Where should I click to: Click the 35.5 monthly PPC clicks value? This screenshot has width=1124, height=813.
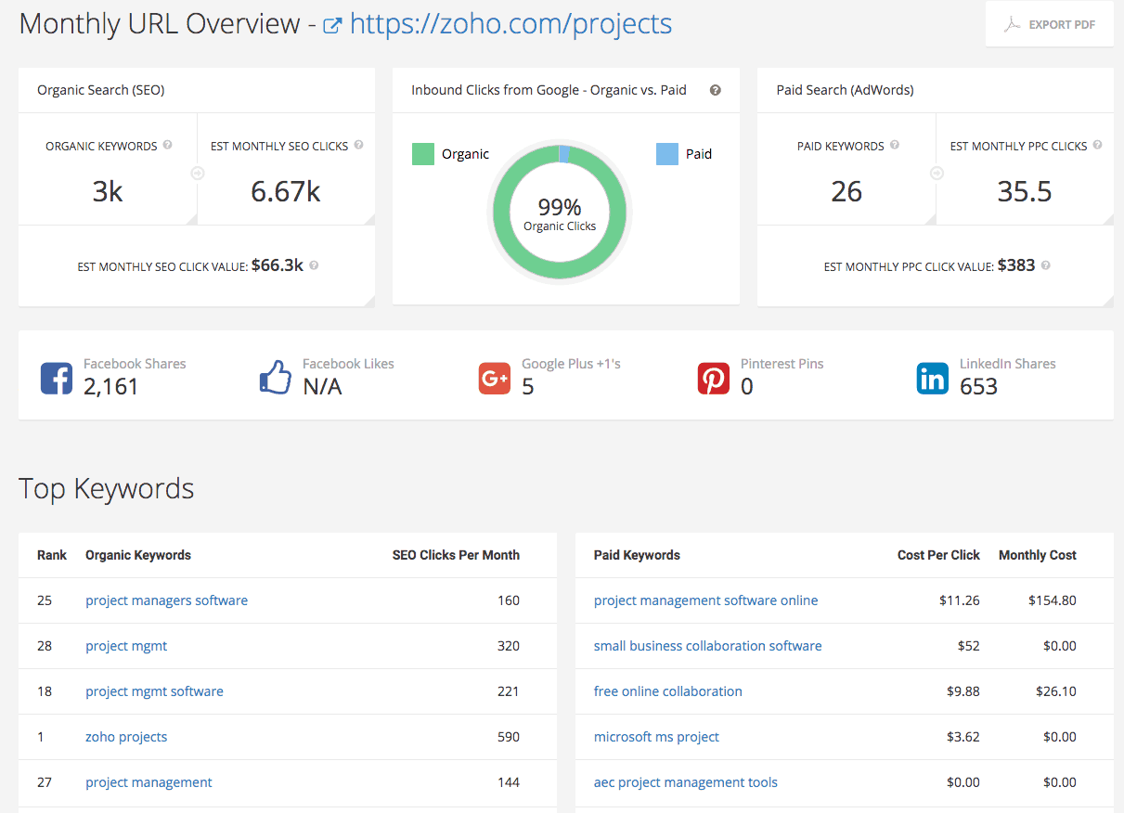[1025, 191]
